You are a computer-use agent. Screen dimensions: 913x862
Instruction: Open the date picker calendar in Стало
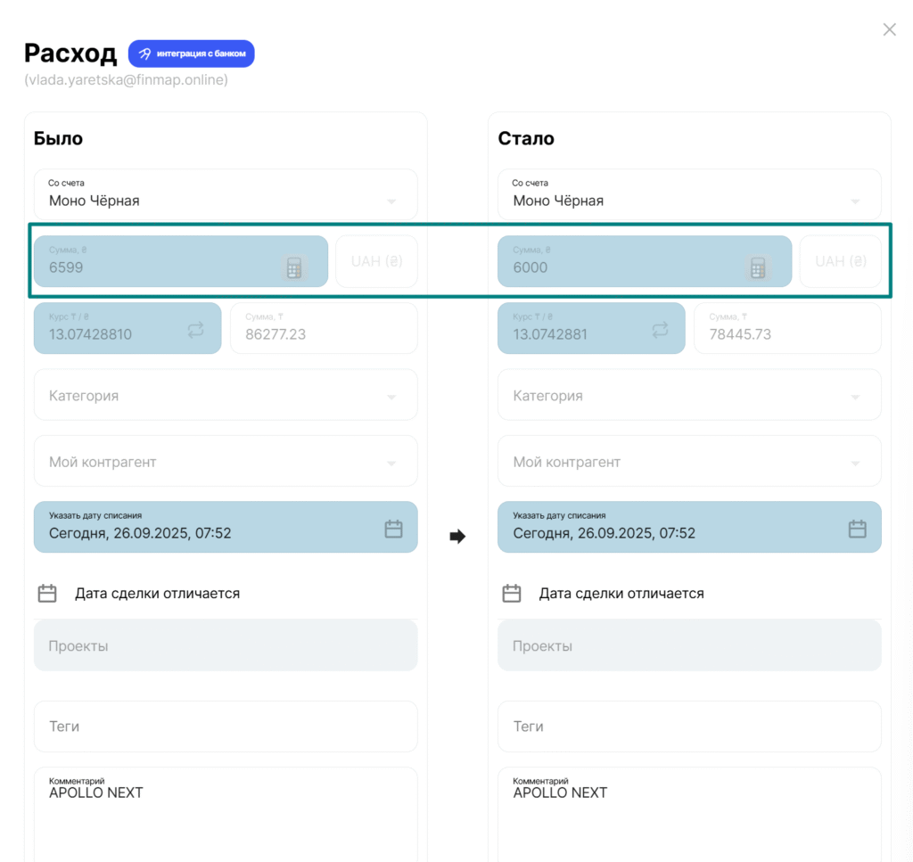(857, 529)
